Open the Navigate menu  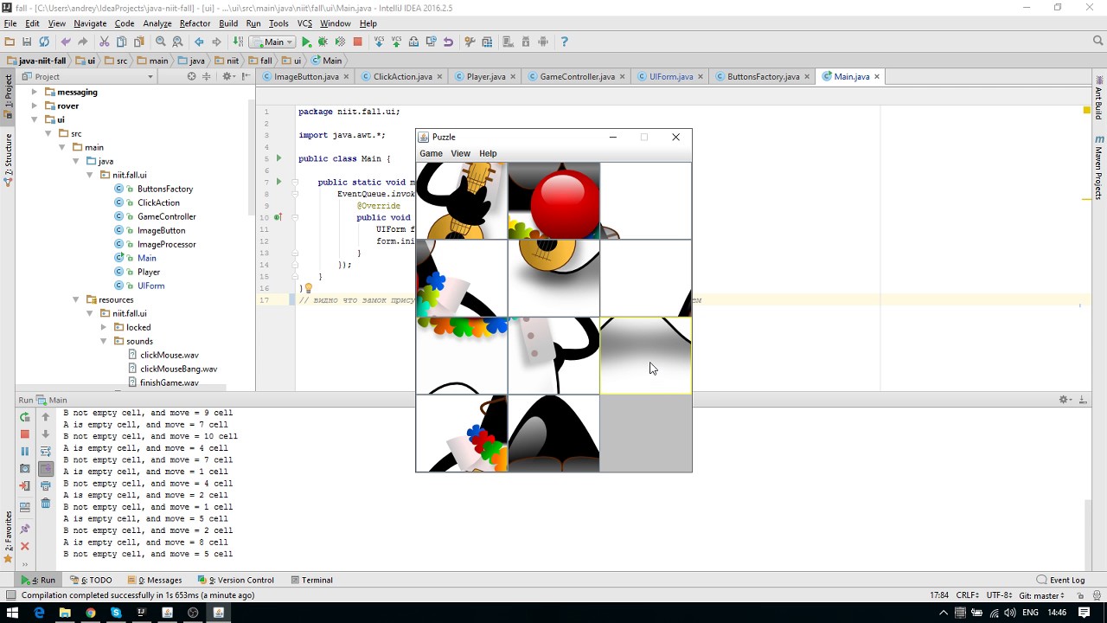tap(90, 23)
